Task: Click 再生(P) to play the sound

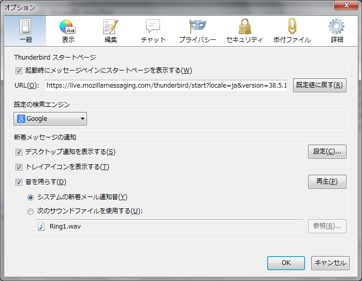Action: click(327, 181)
